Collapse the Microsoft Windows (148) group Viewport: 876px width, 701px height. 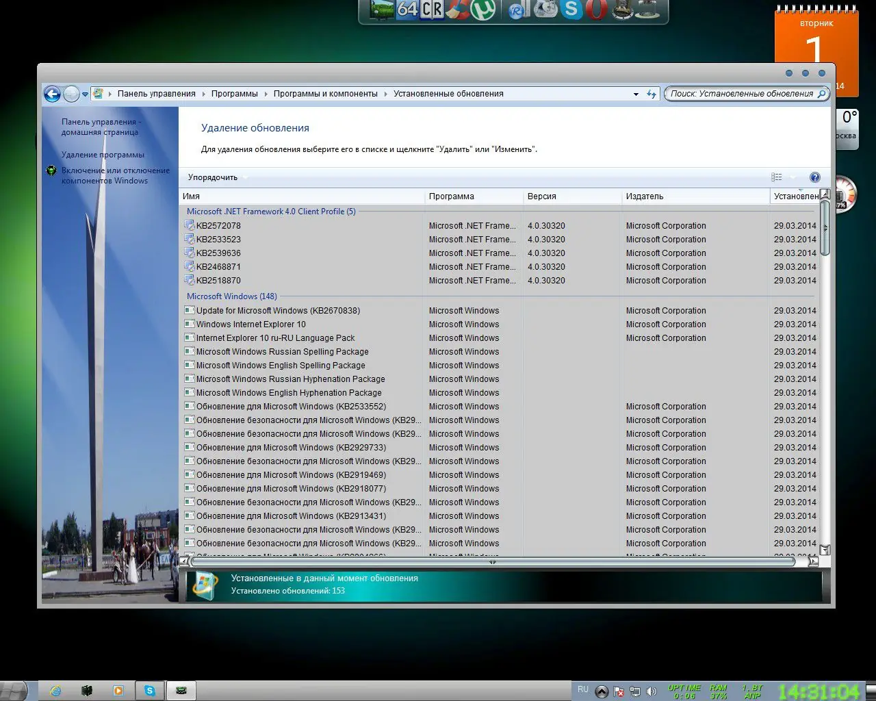point(232,296)
